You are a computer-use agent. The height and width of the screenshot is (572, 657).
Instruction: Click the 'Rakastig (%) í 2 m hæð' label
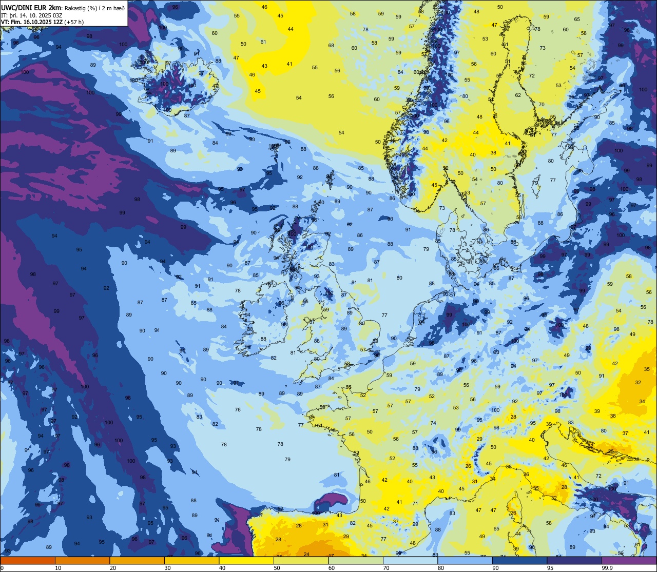click(94, 8)
